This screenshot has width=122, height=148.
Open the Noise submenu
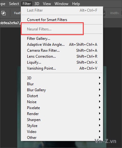pyautogui.click(x=62, y=102)
